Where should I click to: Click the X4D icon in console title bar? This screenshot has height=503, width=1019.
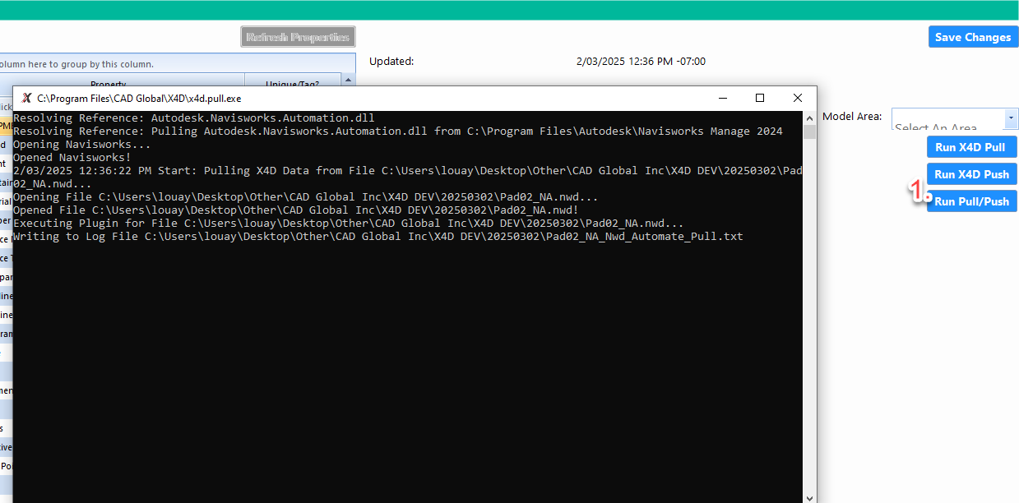pyautogui.click(x=25, y=98)
